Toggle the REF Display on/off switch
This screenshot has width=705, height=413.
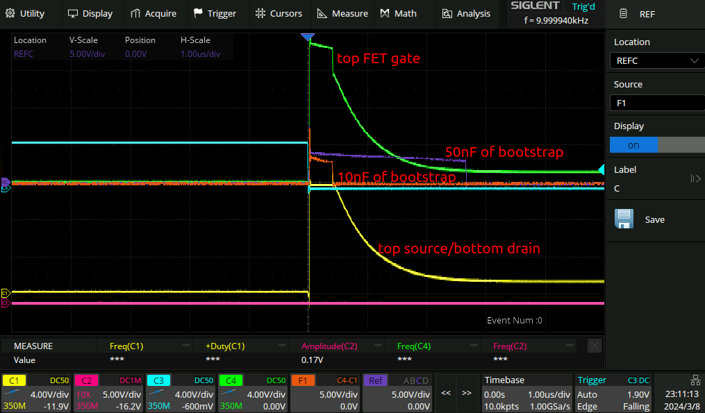(x=655, y=145)
